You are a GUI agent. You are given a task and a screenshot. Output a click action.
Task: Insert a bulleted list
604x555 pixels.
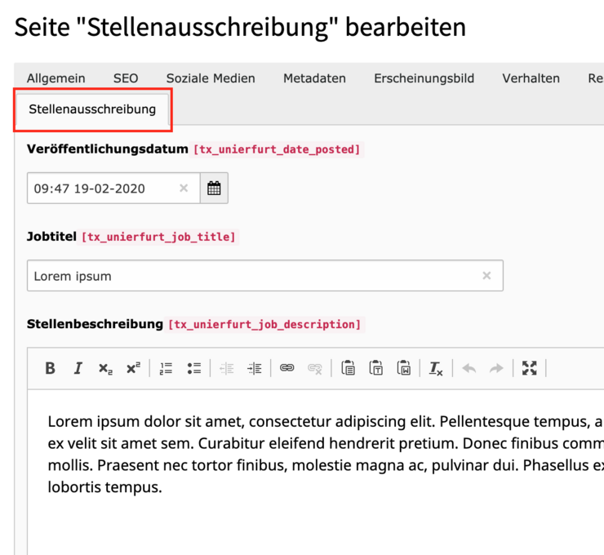click(x=193, y=368)
